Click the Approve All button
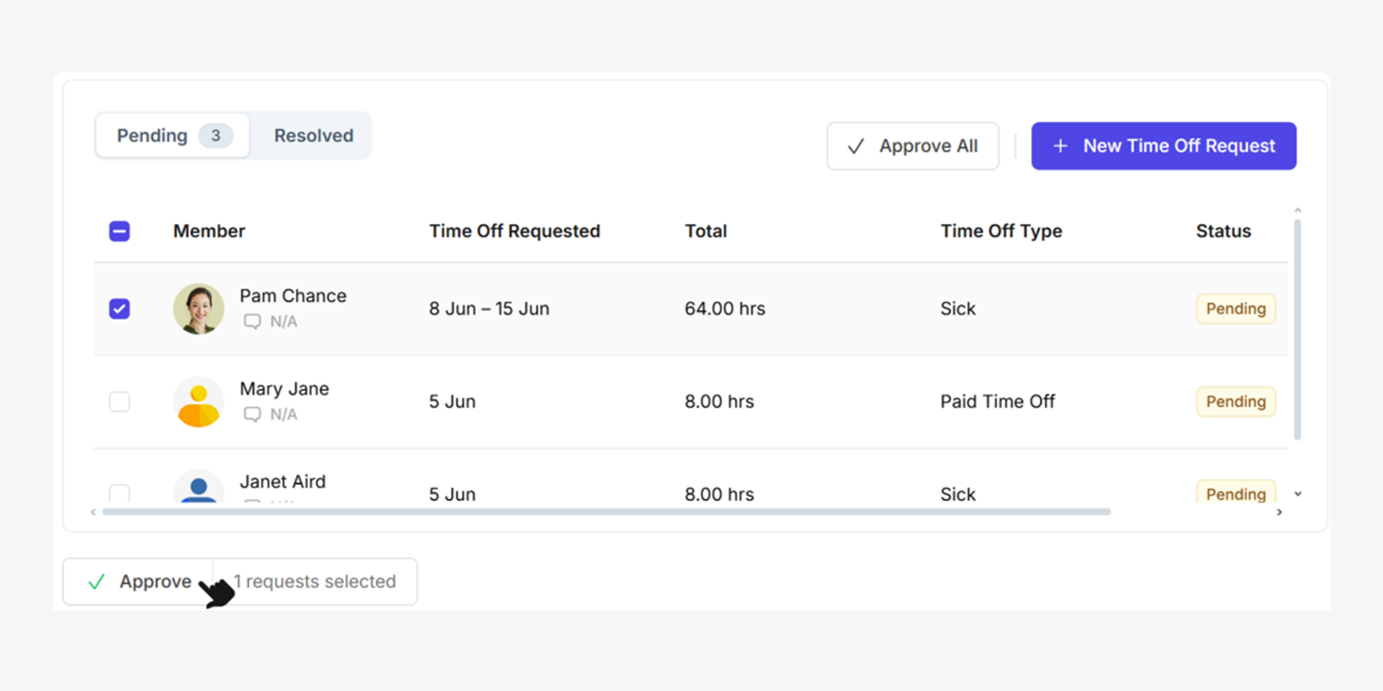The height and width of the screenshot is (691, 1383). [x=913, y=146]
